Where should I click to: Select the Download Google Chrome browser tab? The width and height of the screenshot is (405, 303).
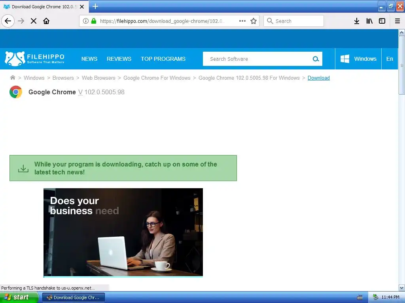tap(44, 7)
